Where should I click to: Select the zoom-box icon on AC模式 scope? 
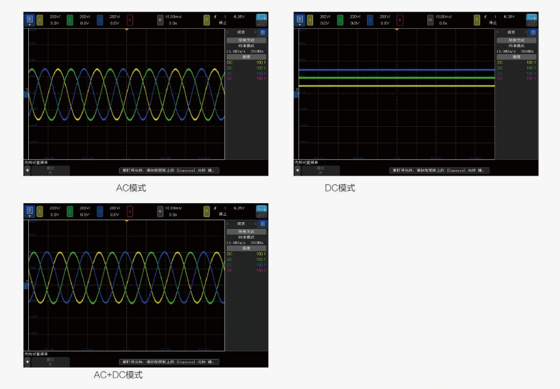pyautogui.click(x=262, y=17)
